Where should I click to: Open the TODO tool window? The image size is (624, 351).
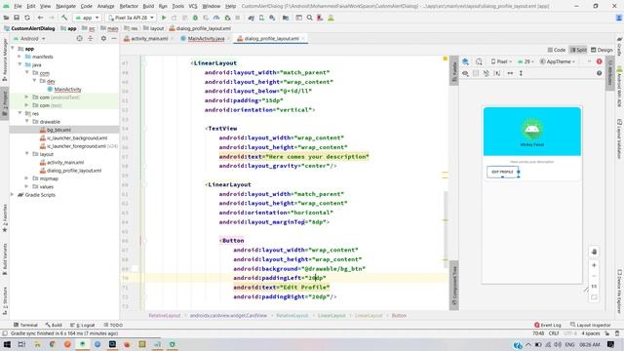[x=113, y=325]
